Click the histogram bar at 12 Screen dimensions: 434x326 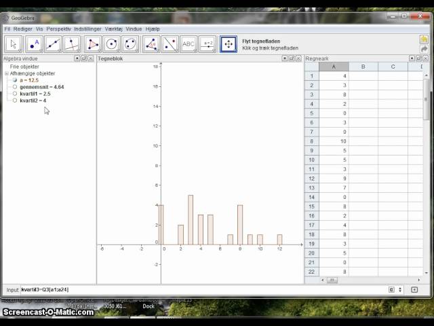(279, 240)
